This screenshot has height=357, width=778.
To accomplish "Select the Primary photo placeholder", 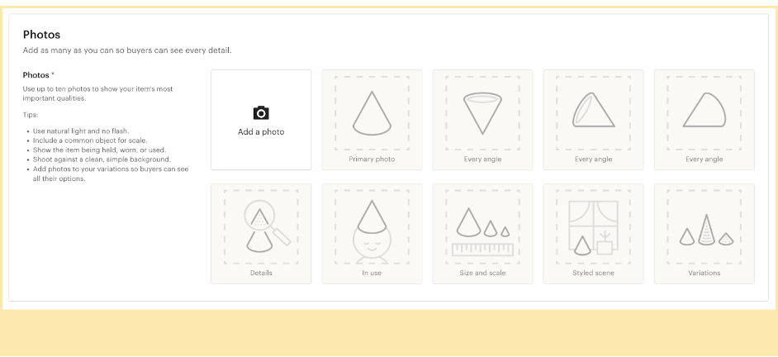I will 372,120.
